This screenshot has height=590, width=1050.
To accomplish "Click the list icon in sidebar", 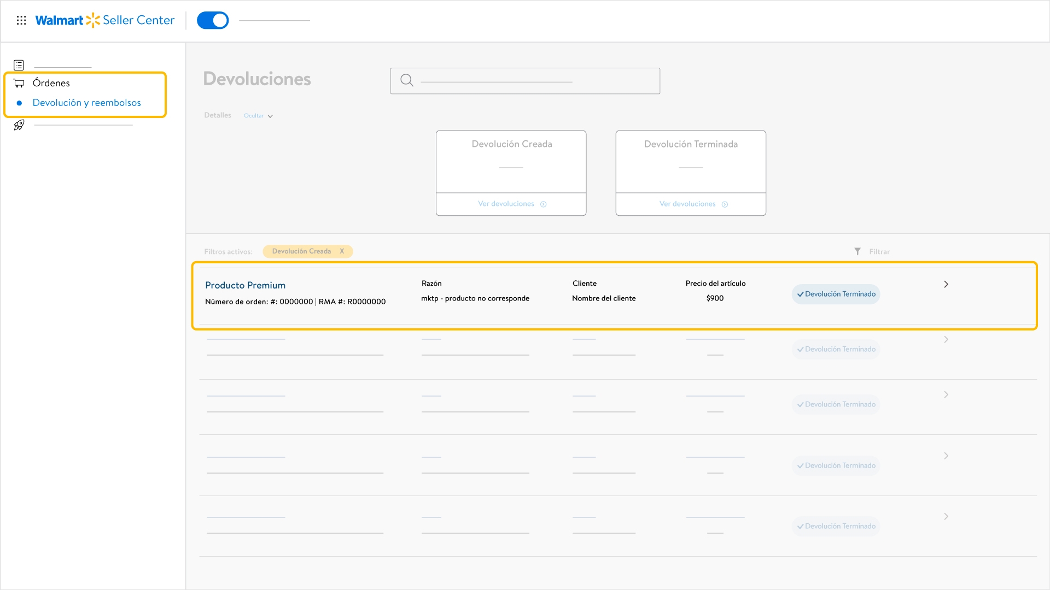I will click(19, 66).
